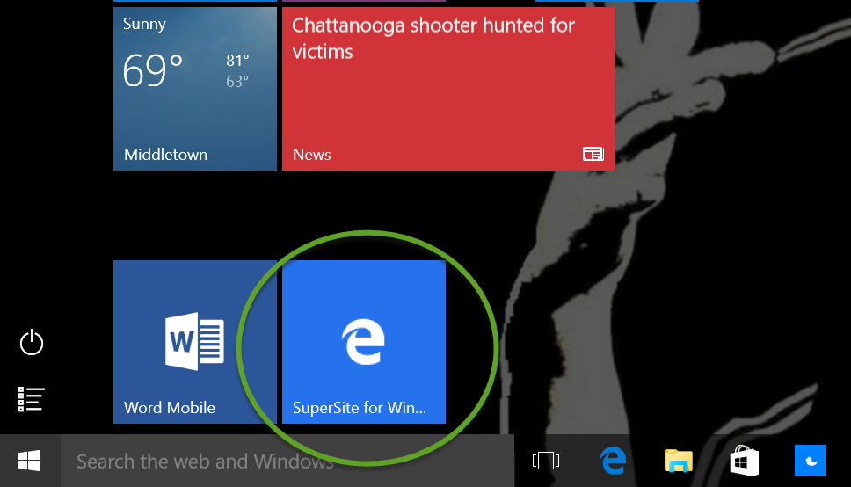
Task: Select the Middletown location label
Action: [165, 155]
